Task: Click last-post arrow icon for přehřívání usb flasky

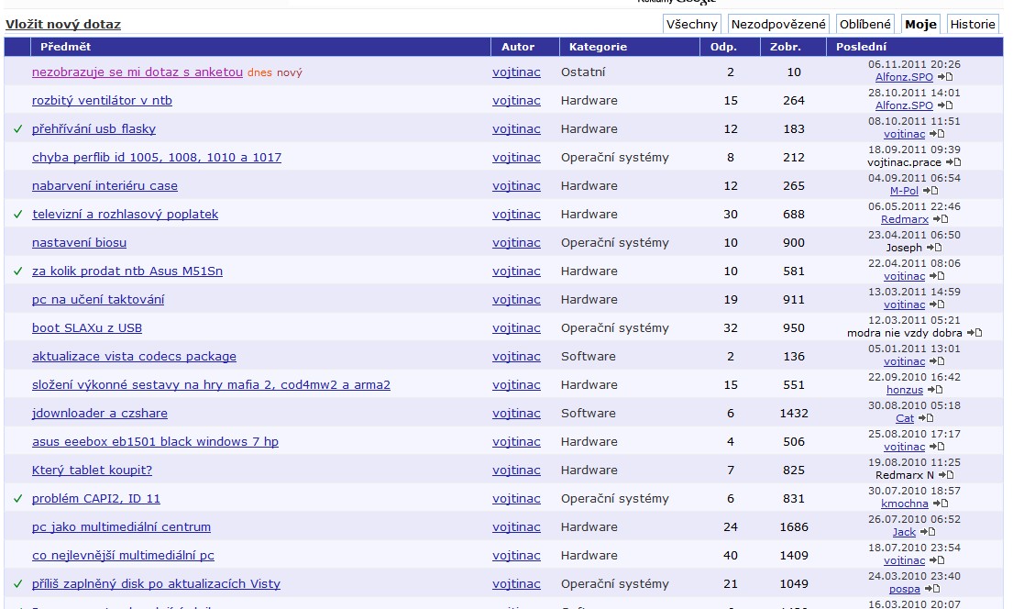Action: (938, 134)
